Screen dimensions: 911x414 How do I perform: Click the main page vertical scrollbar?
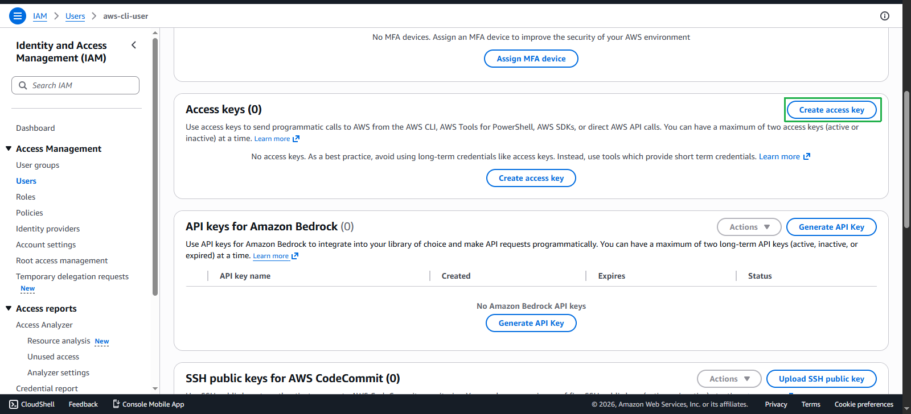pos(906,159)
